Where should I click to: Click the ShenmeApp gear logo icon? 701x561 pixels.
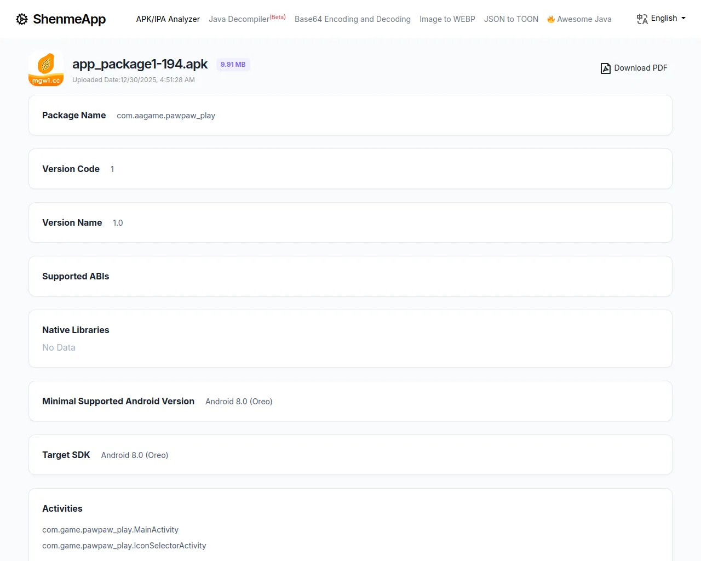click(22, 19)
